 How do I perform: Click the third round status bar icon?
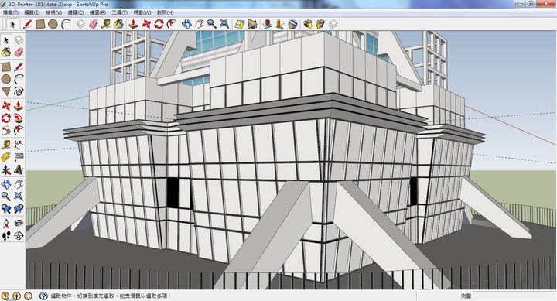click(28, 296)
